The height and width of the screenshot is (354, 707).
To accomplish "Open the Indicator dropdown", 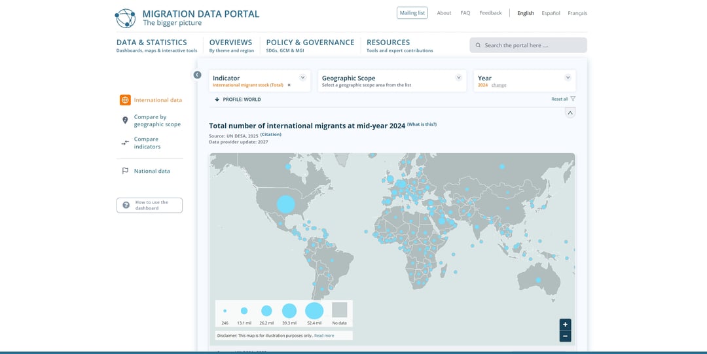I will [302, 78].
